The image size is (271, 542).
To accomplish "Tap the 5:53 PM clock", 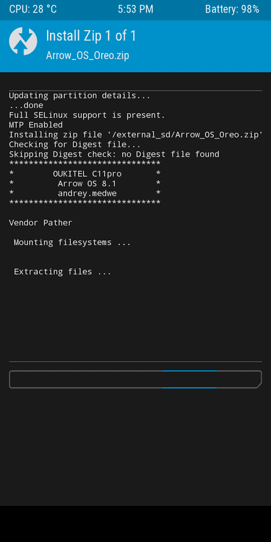I will click(135, 9).
